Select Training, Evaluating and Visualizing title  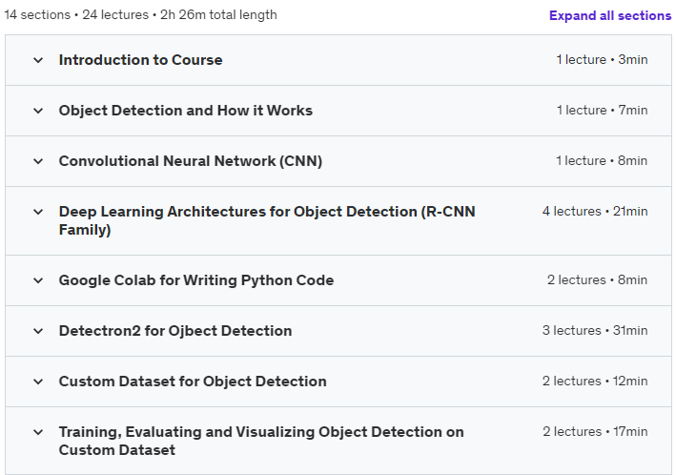(261, 441)
